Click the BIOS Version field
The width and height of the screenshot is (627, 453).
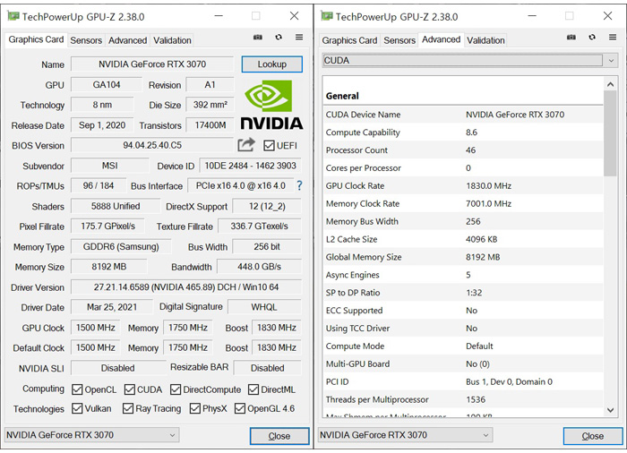point(152,145)
